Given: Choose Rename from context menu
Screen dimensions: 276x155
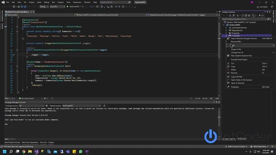Looking at the screenshot, I should click(x=251, y=73).
